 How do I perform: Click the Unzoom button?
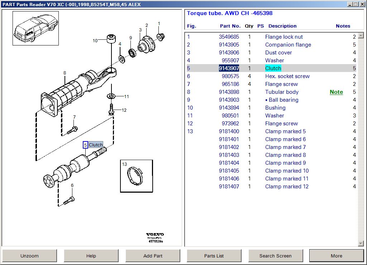pyautogui.click(x=29, y=256)
